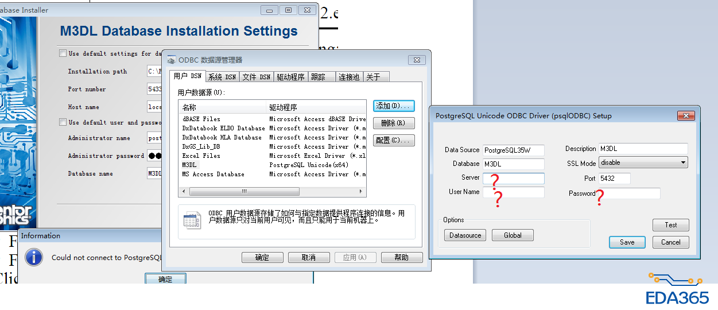Click the Port number field in M3DL installer
The width and height of the screenshot is (718, 310).
[154, 89]
